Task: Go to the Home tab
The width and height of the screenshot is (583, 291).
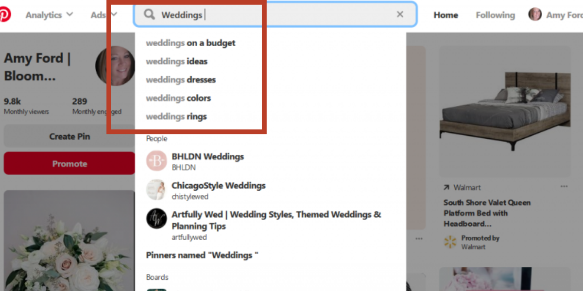Action: (x=446, y=15)
